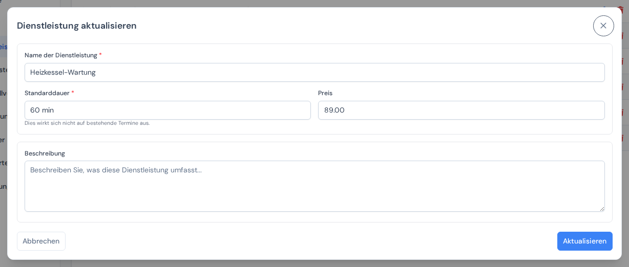
Task: Click the hint 'Dies wirkt sich nicht auf bestehende Termine aus'
Action: pyautogui.click(x=87, y=123)
